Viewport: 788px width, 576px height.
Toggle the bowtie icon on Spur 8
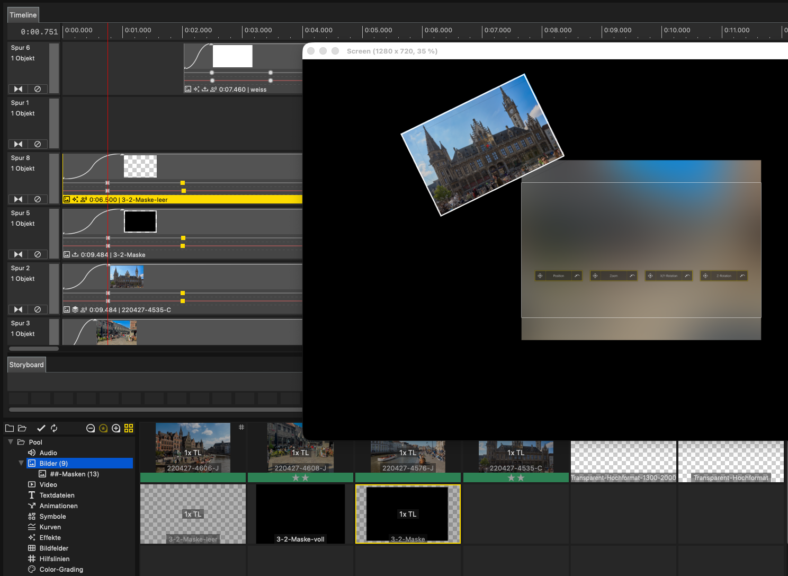(18, 199)
